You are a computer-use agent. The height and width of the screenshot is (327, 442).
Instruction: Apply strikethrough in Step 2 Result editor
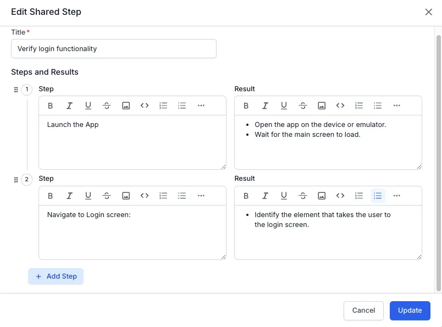pos(302,196)
